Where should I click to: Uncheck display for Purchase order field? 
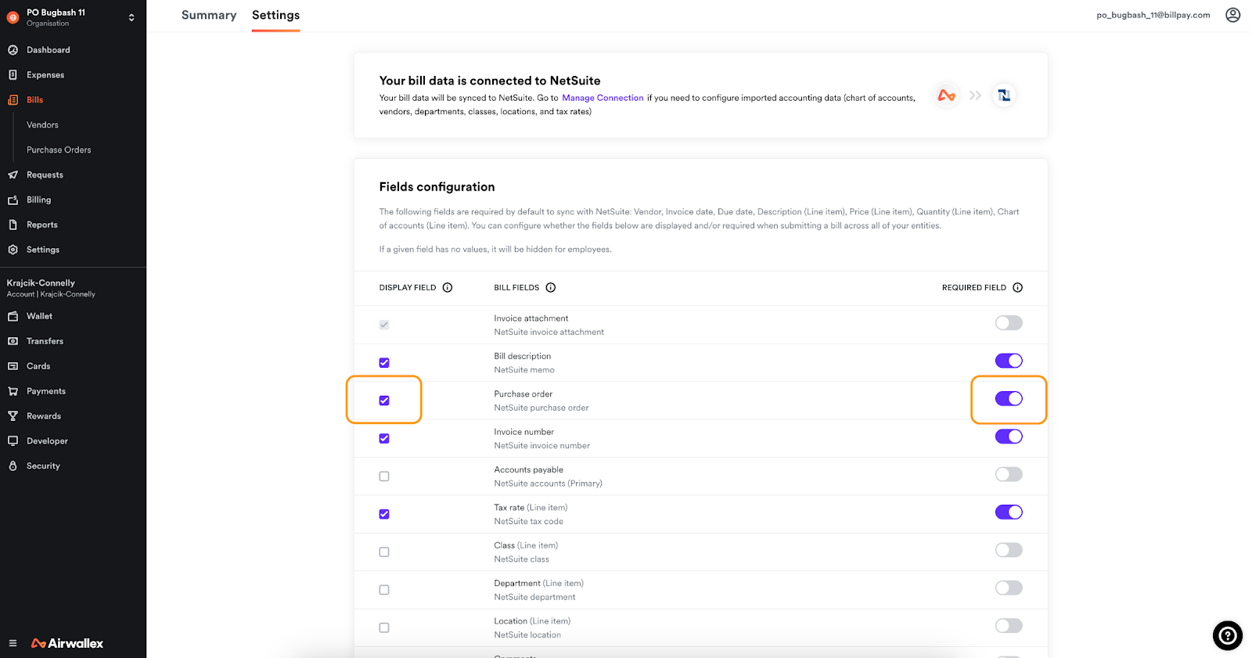coord(384,401)
